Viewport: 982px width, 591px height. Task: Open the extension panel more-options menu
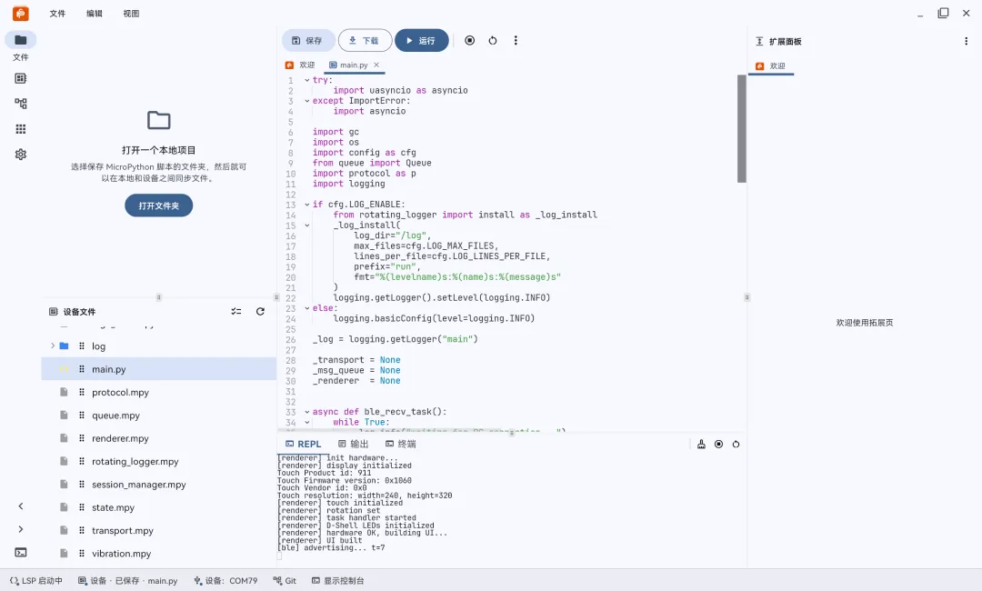pyautogui.click(x=966, y=41)
